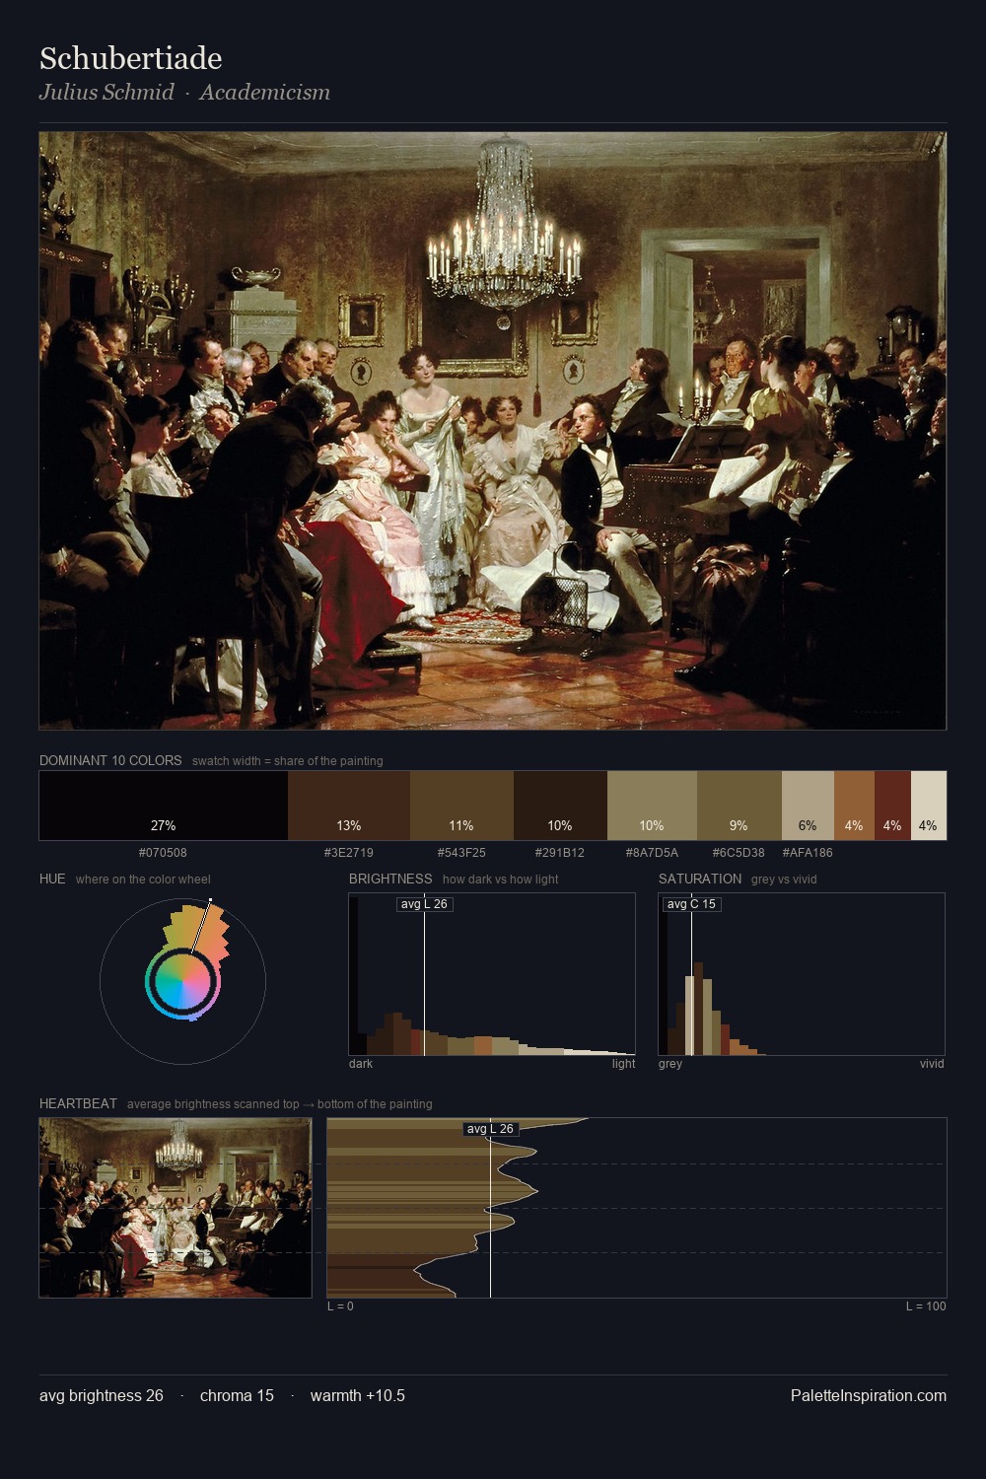This screenshot has height=1479, width=986.
Task: Click the SATURATION section heading
Action: point(700,879)
